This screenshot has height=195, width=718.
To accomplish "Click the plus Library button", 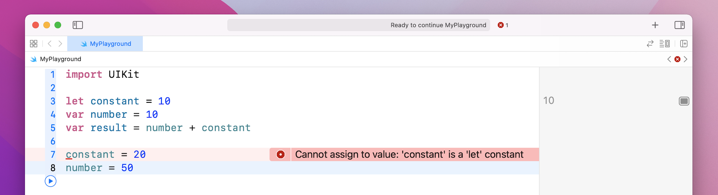I will [x=655, y=25].
